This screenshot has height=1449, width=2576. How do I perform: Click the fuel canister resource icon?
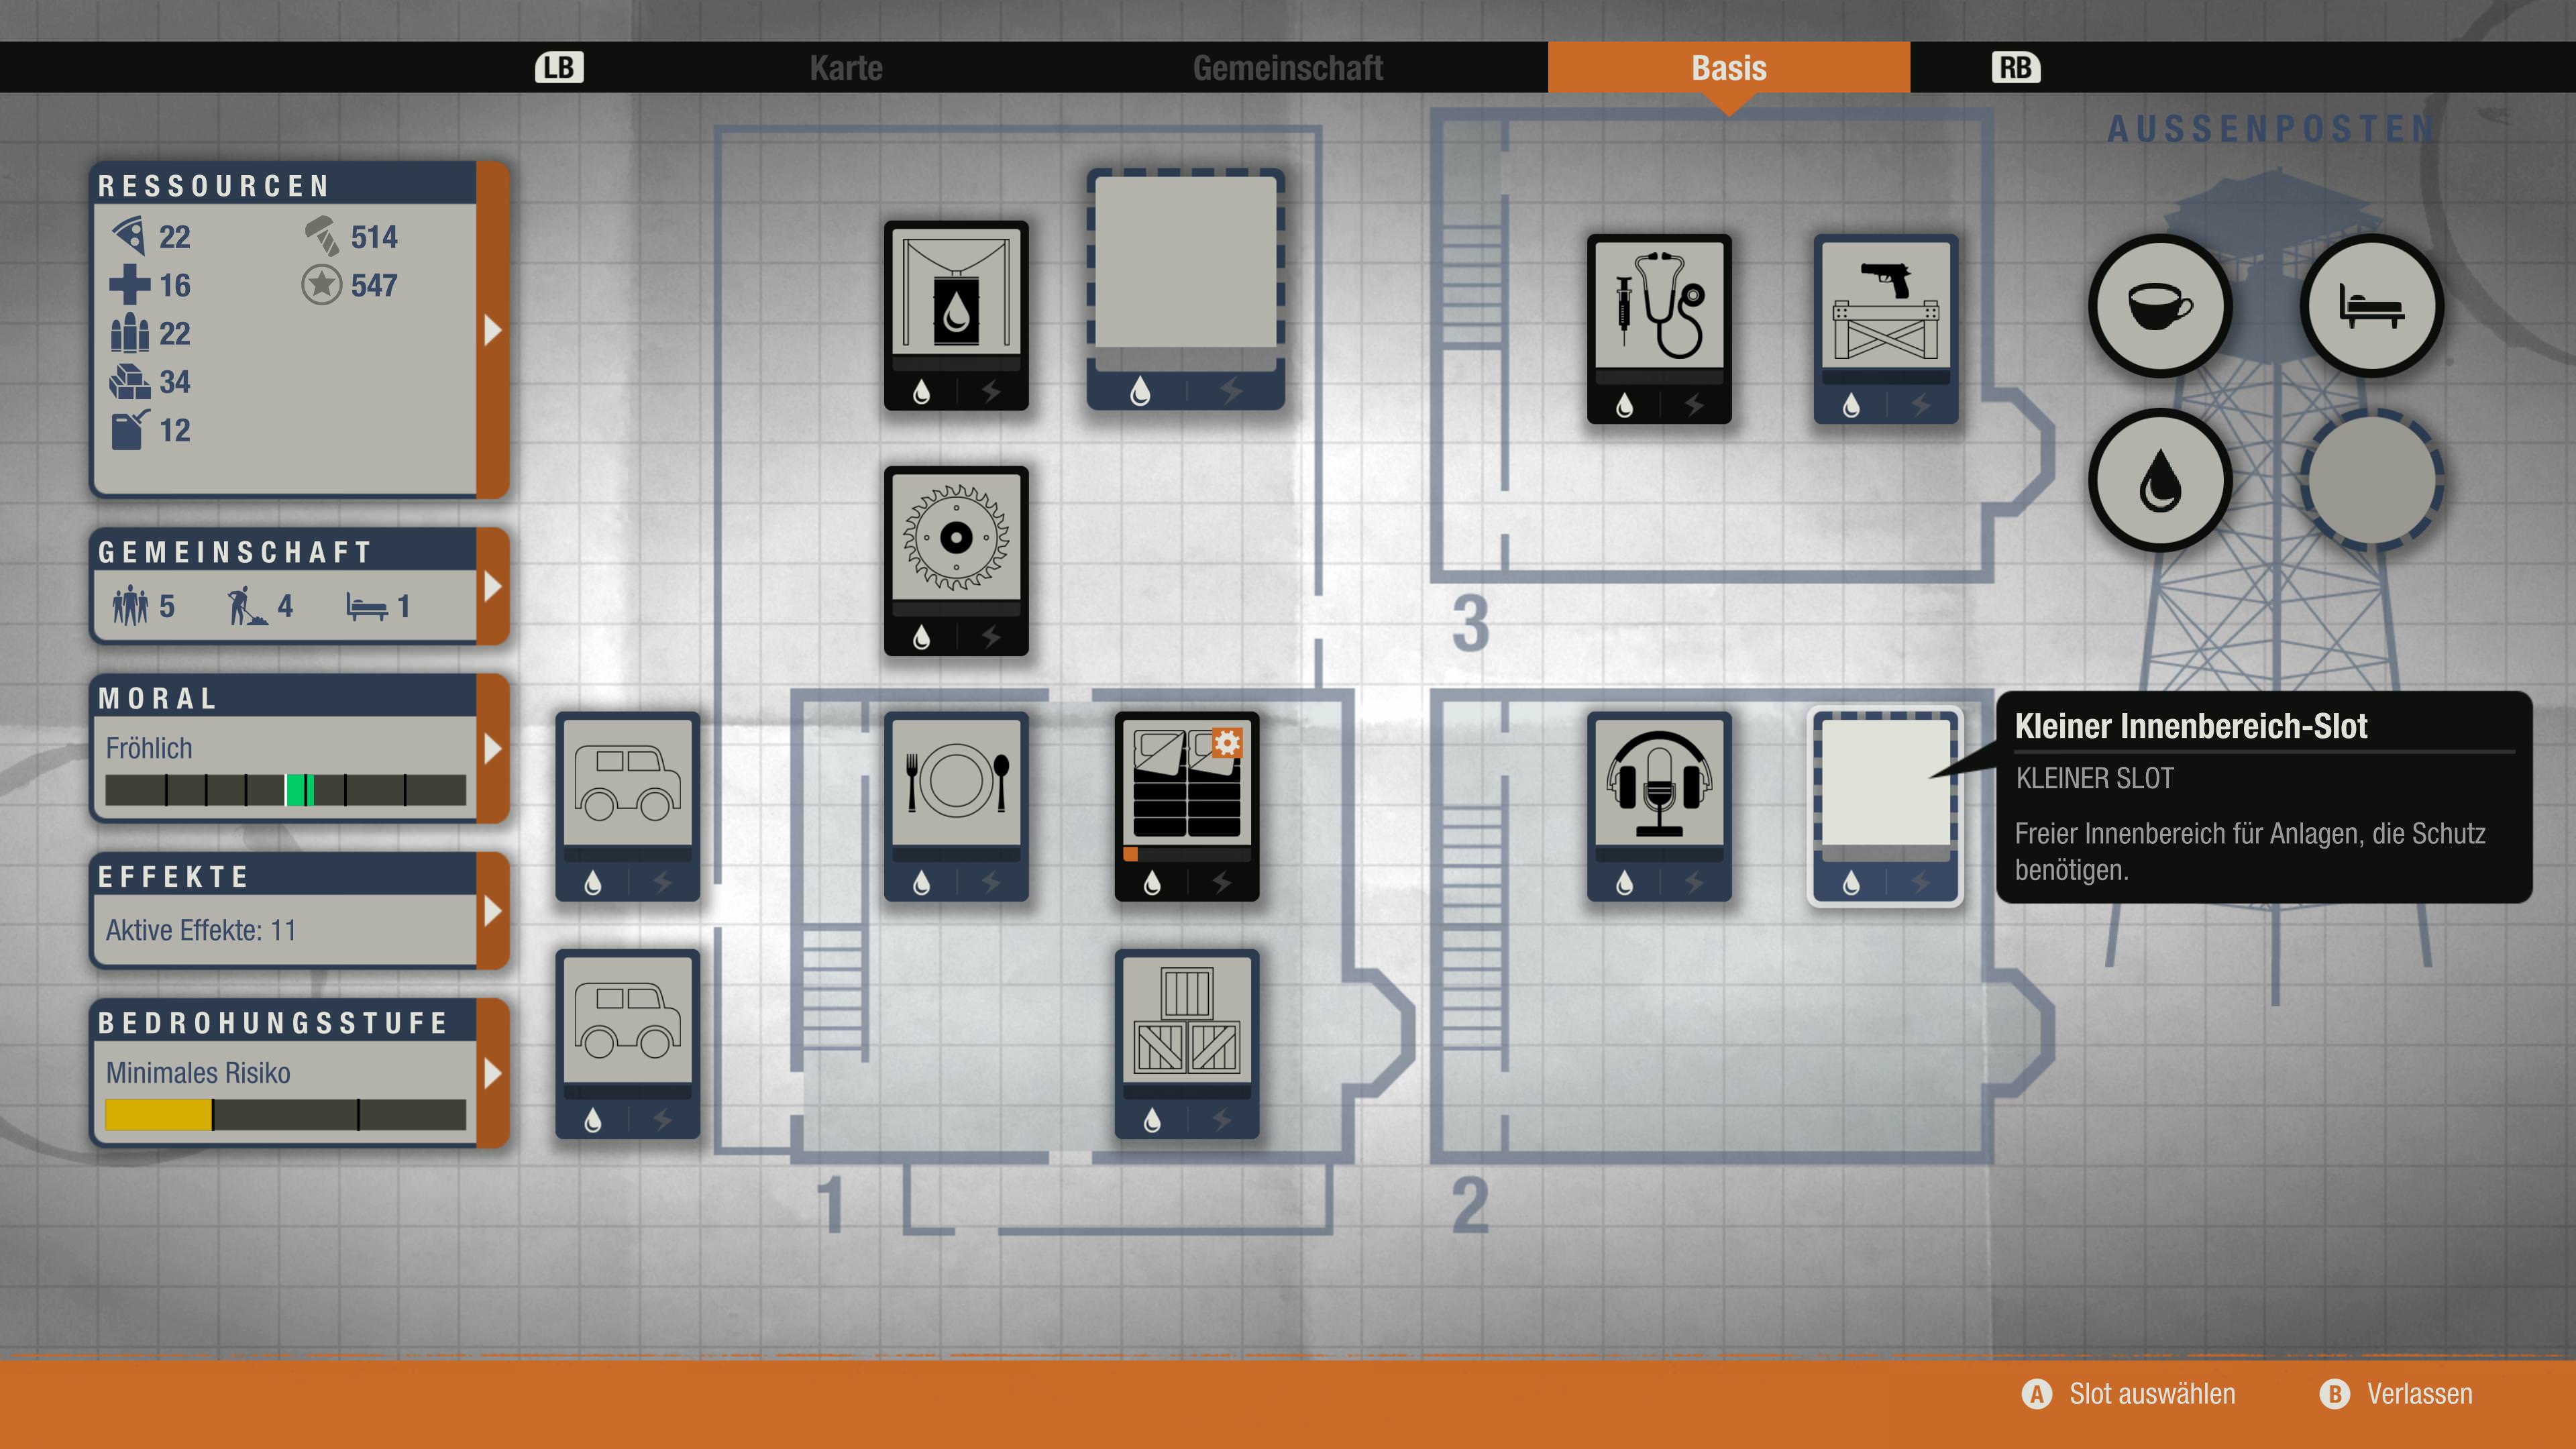tap(130, 430)
